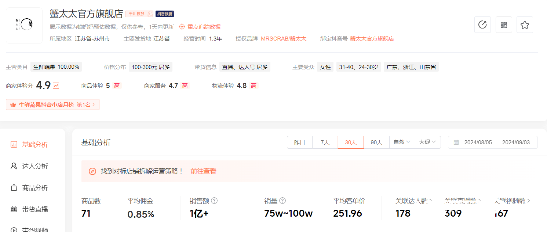Click the crown icon on ranking badge
This screenshot has width=547, height=232.
click(13, 105)
